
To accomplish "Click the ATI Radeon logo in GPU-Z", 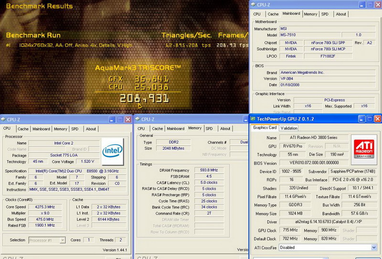I will (x=364, y=149).
